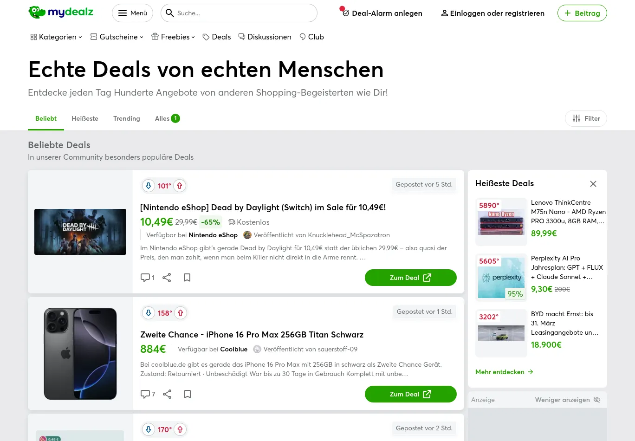635x441 pixels.
Task: Expand the Freebies dropdown
Action: click(173, 37)
